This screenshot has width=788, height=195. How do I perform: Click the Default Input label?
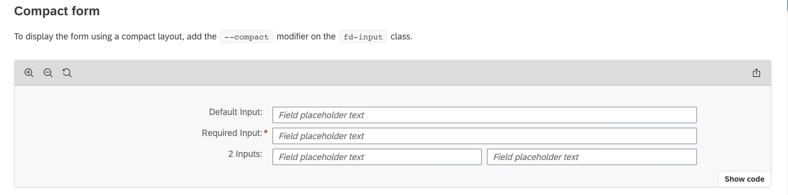[x=236, y=112]
